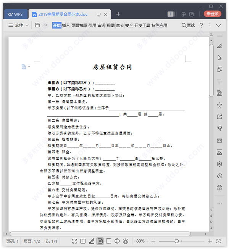Toggle web layout globe view
229x249 pixels.
[117, 241]
